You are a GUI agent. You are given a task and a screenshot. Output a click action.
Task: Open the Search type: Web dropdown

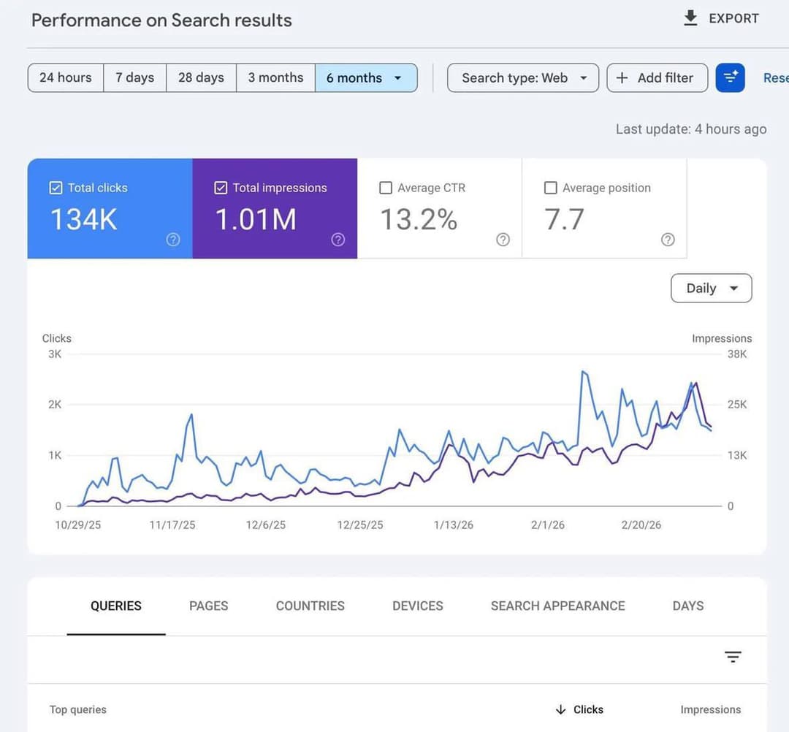click(523, 78)
